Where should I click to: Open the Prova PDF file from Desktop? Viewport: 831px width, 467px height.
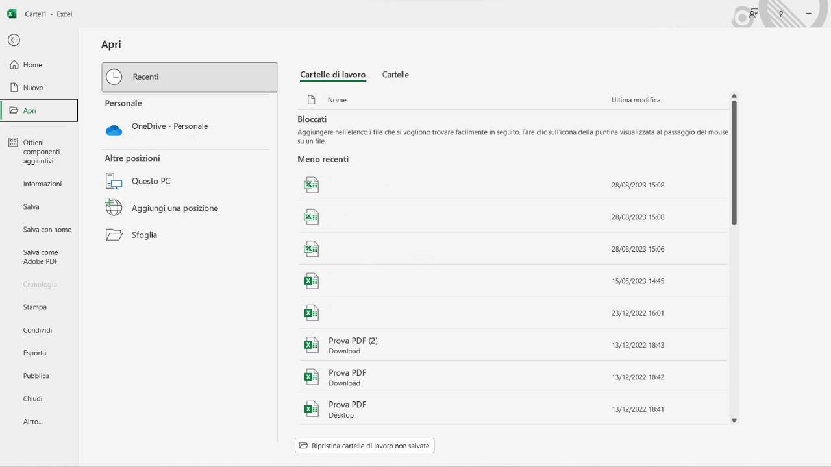[x=347, y=409]
